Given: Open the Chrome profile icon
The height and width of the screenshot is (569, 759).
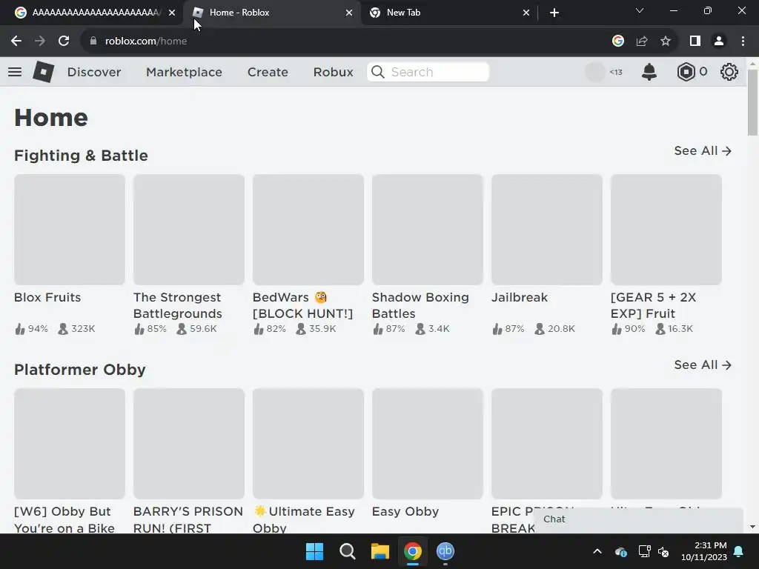Looking at the screenshot, I should (719, 41).
